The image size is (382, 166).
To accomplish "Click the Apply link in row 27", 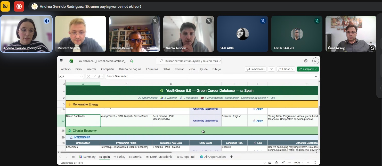I will [x=258, y=121].
